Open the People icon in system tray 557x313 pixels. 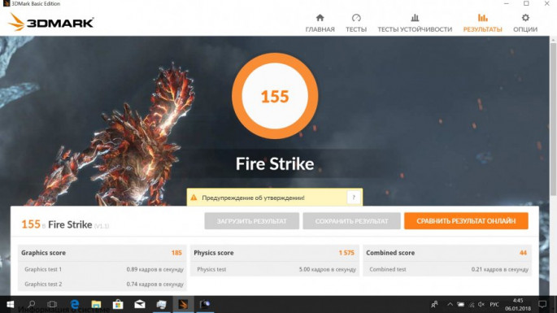(x=434, y=305)
